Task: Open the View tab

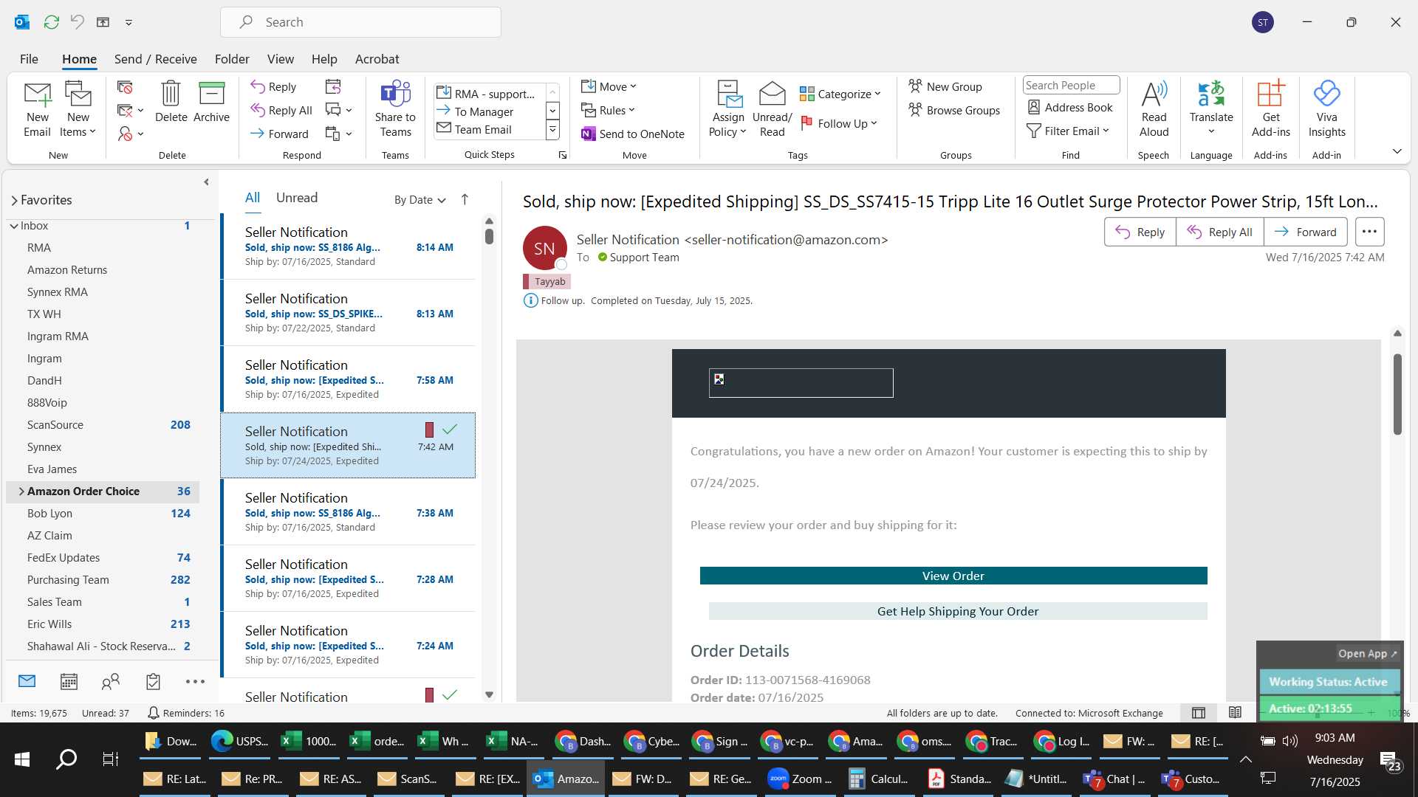Action: (x=280, y=59)
